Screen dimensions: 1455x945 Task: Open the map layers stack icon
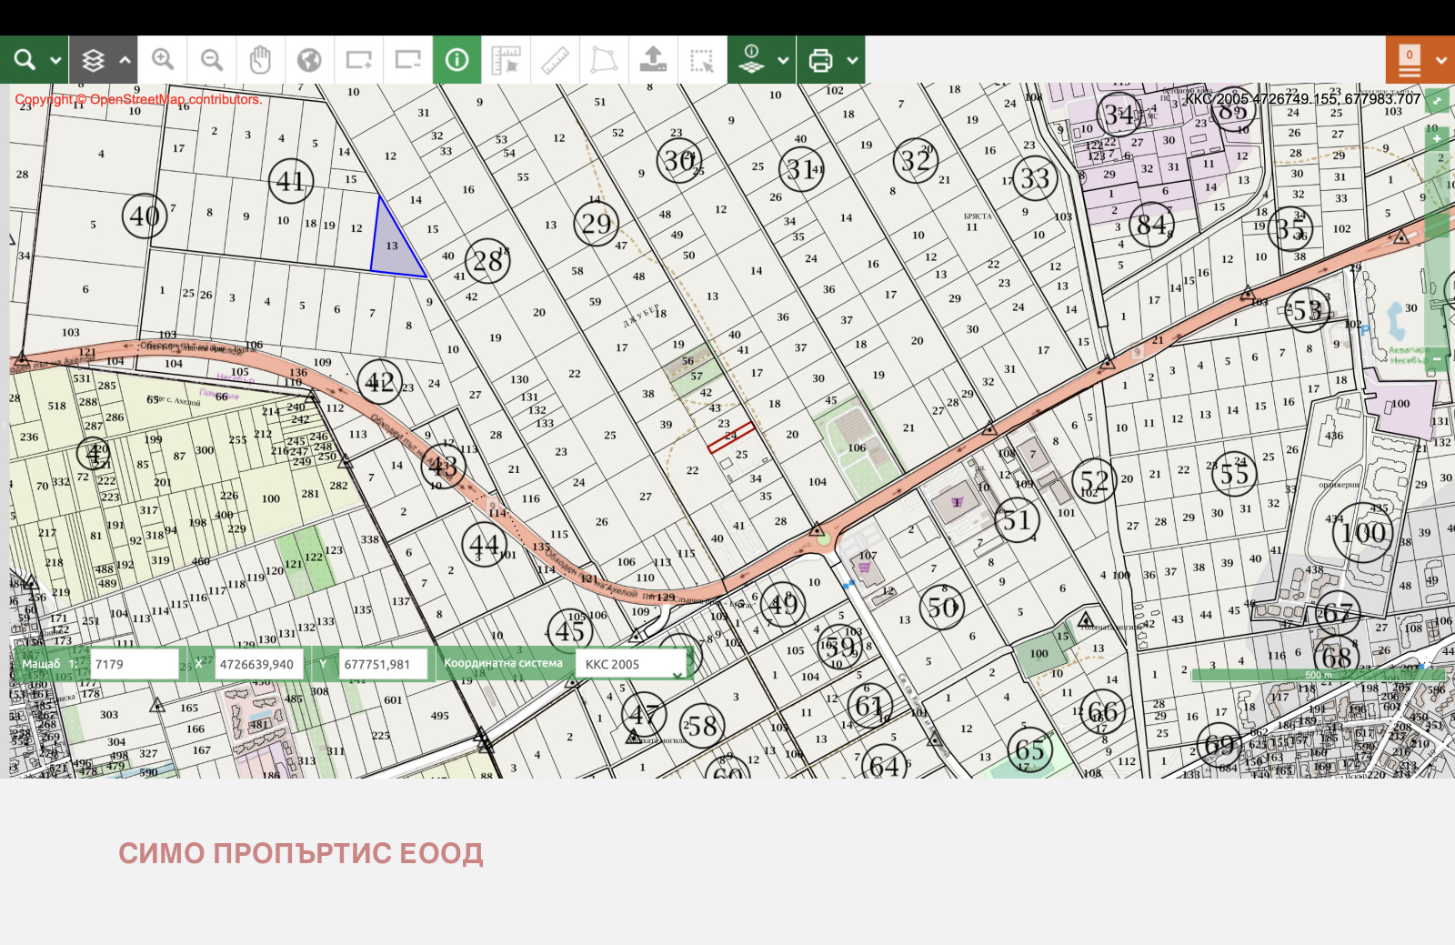(93, 61)
